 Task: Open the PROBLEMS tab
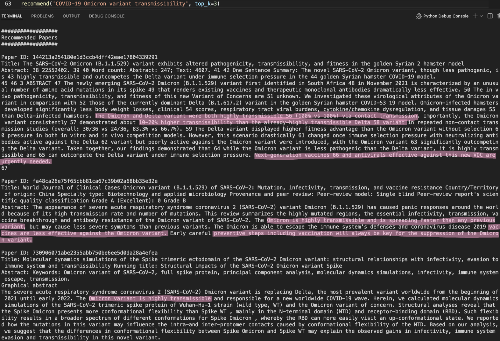click(x=42, y=16)
